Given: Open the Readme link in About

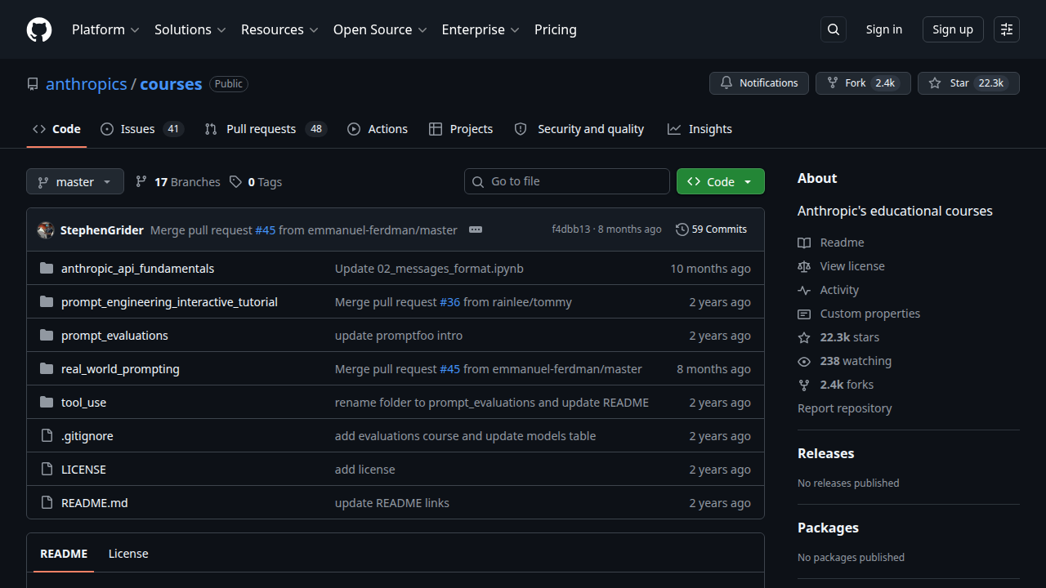Looking at the screenshot, I should (831, 243).
